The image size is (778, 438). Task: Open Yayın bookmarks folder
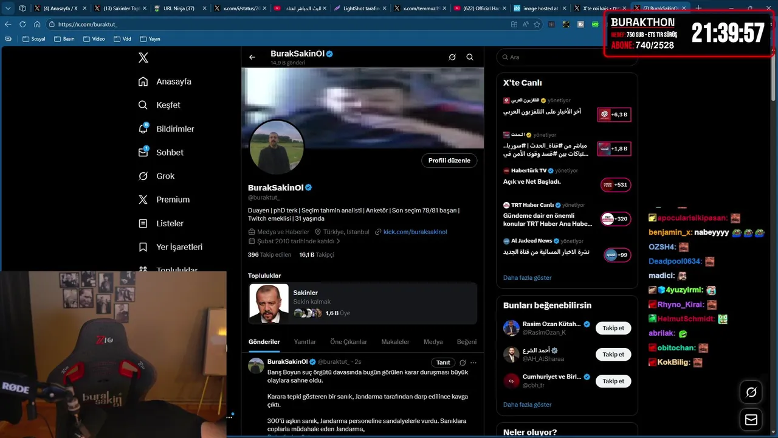(150, 39)
